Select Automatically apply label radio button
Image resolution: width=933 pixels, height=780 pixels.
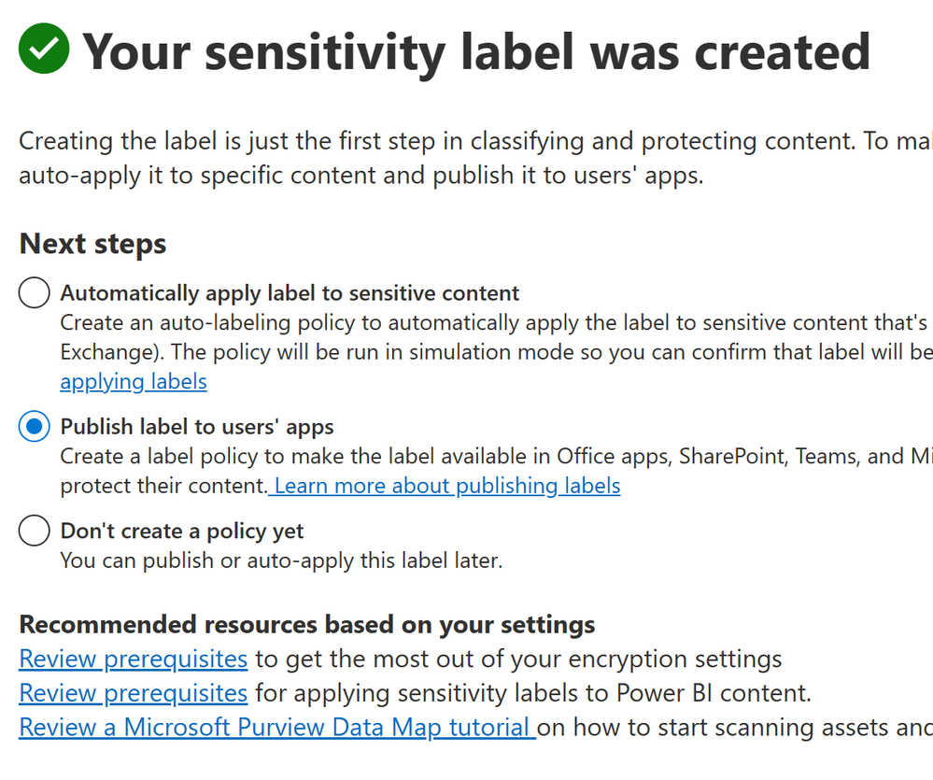tap(34, 292)
